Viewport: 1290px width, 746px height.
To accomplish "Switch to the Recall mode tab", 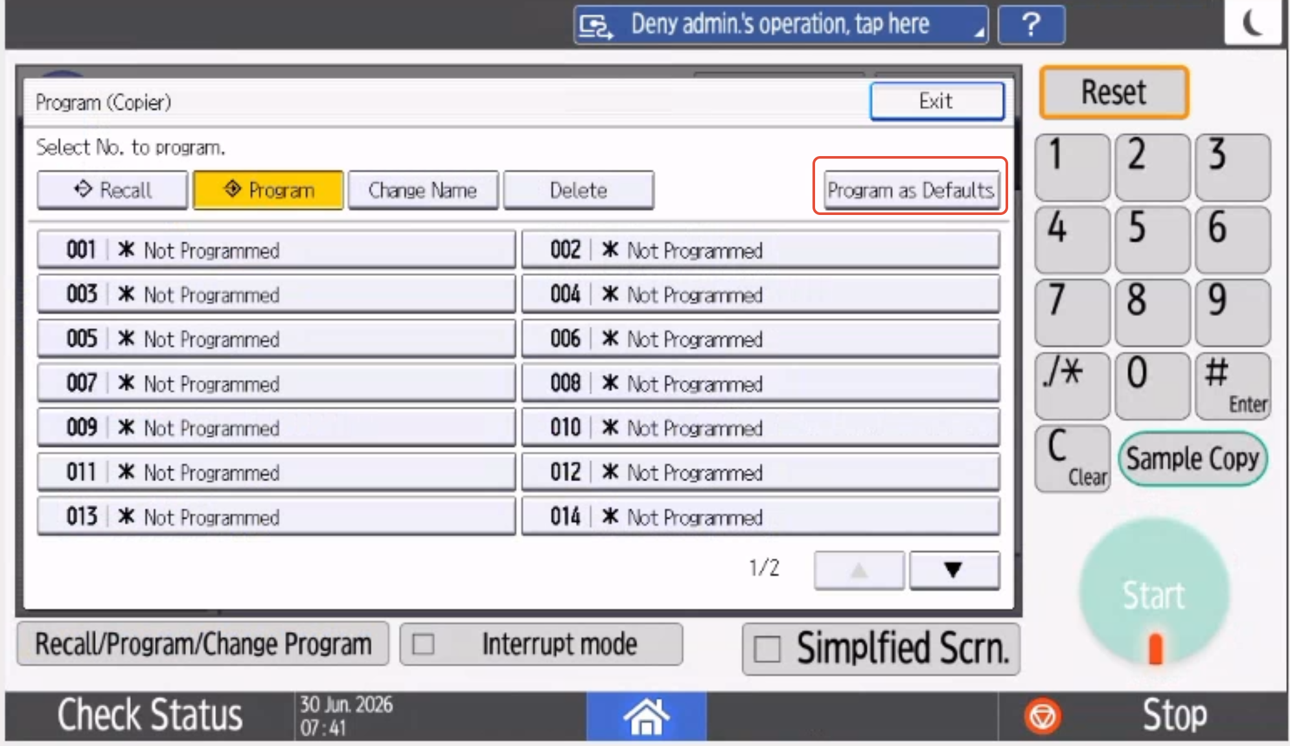I will (x=112, y=190).
